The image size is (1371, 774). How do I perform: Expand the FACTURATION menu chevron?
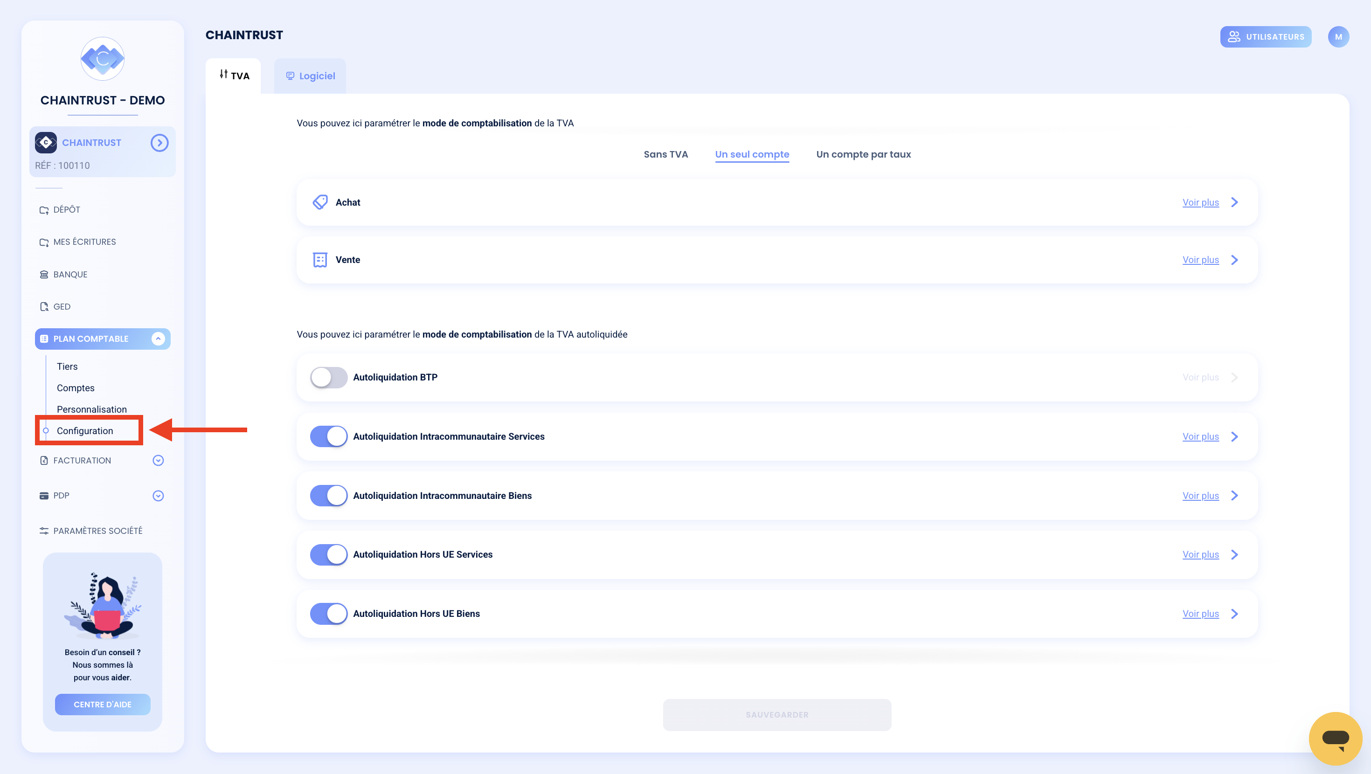pyautogui.click(x=158, y=461)
